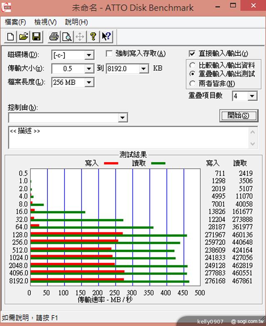Open the 檢視(V) menu
This screenshot has height=326, width=266.
(45, 22)
